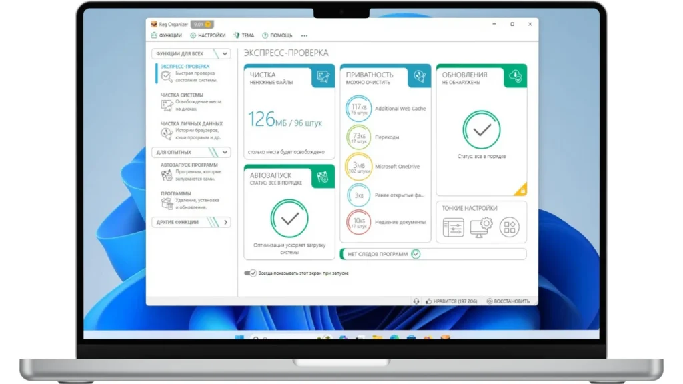The width and height of the screenshot is (683, 384).
Task: Click the Восстановить button
Action: (508, 301)
